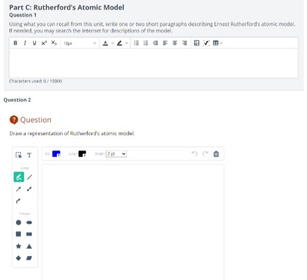Choose the selection tool in drawing toolbar

(x=18, y=155)
